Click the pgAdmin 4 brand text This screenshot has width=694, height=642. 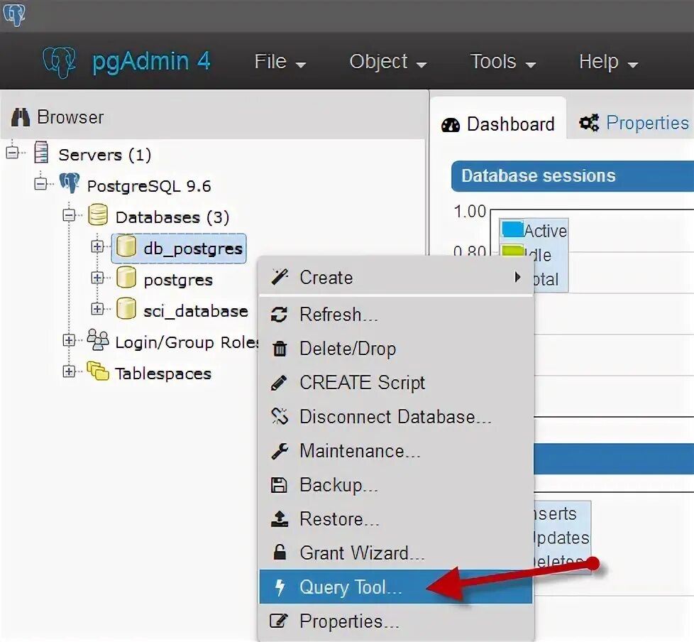151,62
